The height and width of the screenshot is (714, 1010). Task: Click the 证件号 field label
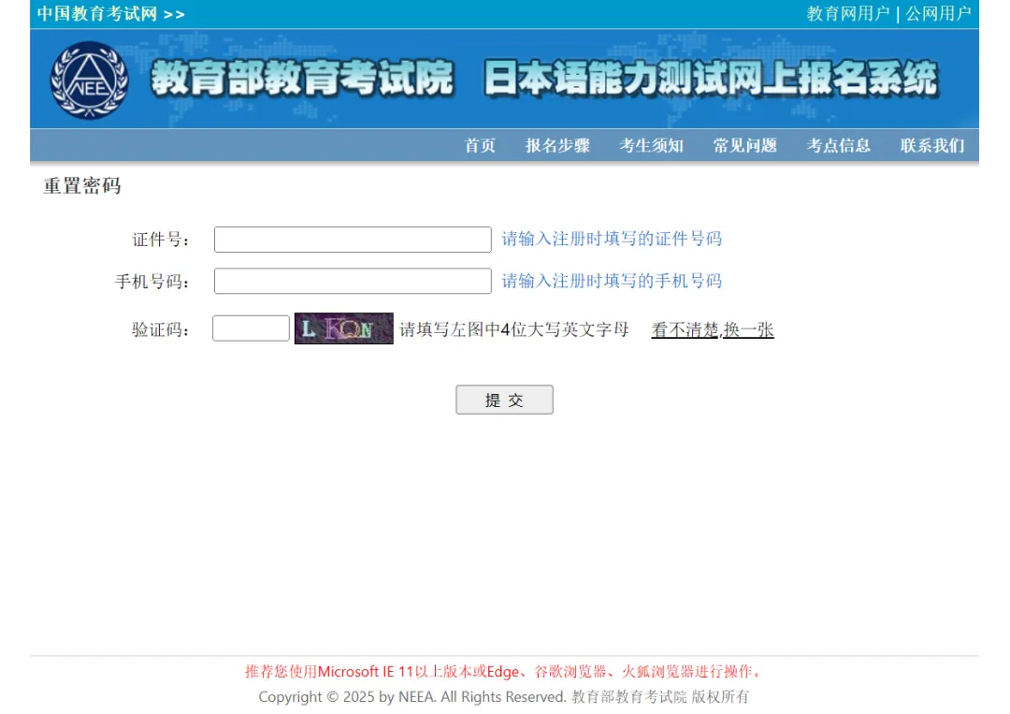[x=161, y=240]
